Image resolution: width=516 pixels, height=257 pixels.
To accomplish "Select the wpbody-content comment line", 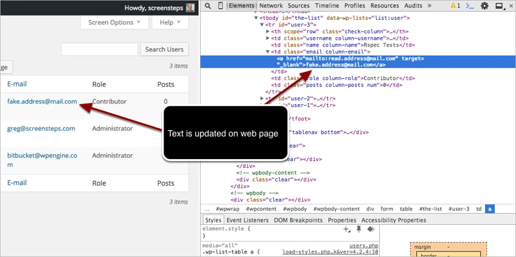I will [x=273, y=173].
